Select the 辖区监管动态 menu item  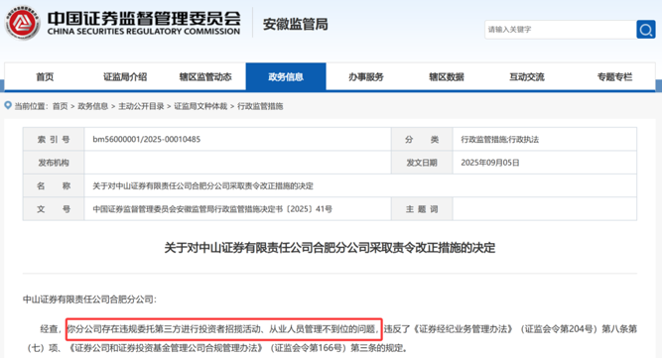click(x=205, y=76)
